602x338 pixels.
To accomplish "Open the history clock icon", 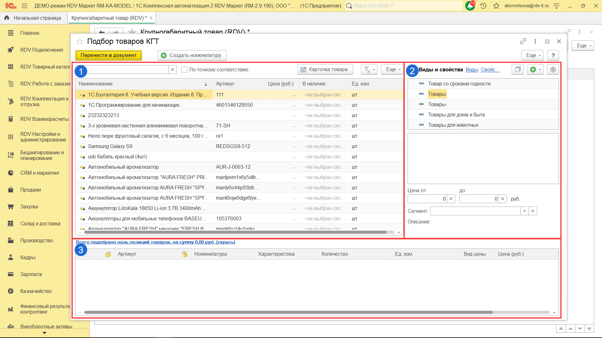I will click(x=483, y=6).
